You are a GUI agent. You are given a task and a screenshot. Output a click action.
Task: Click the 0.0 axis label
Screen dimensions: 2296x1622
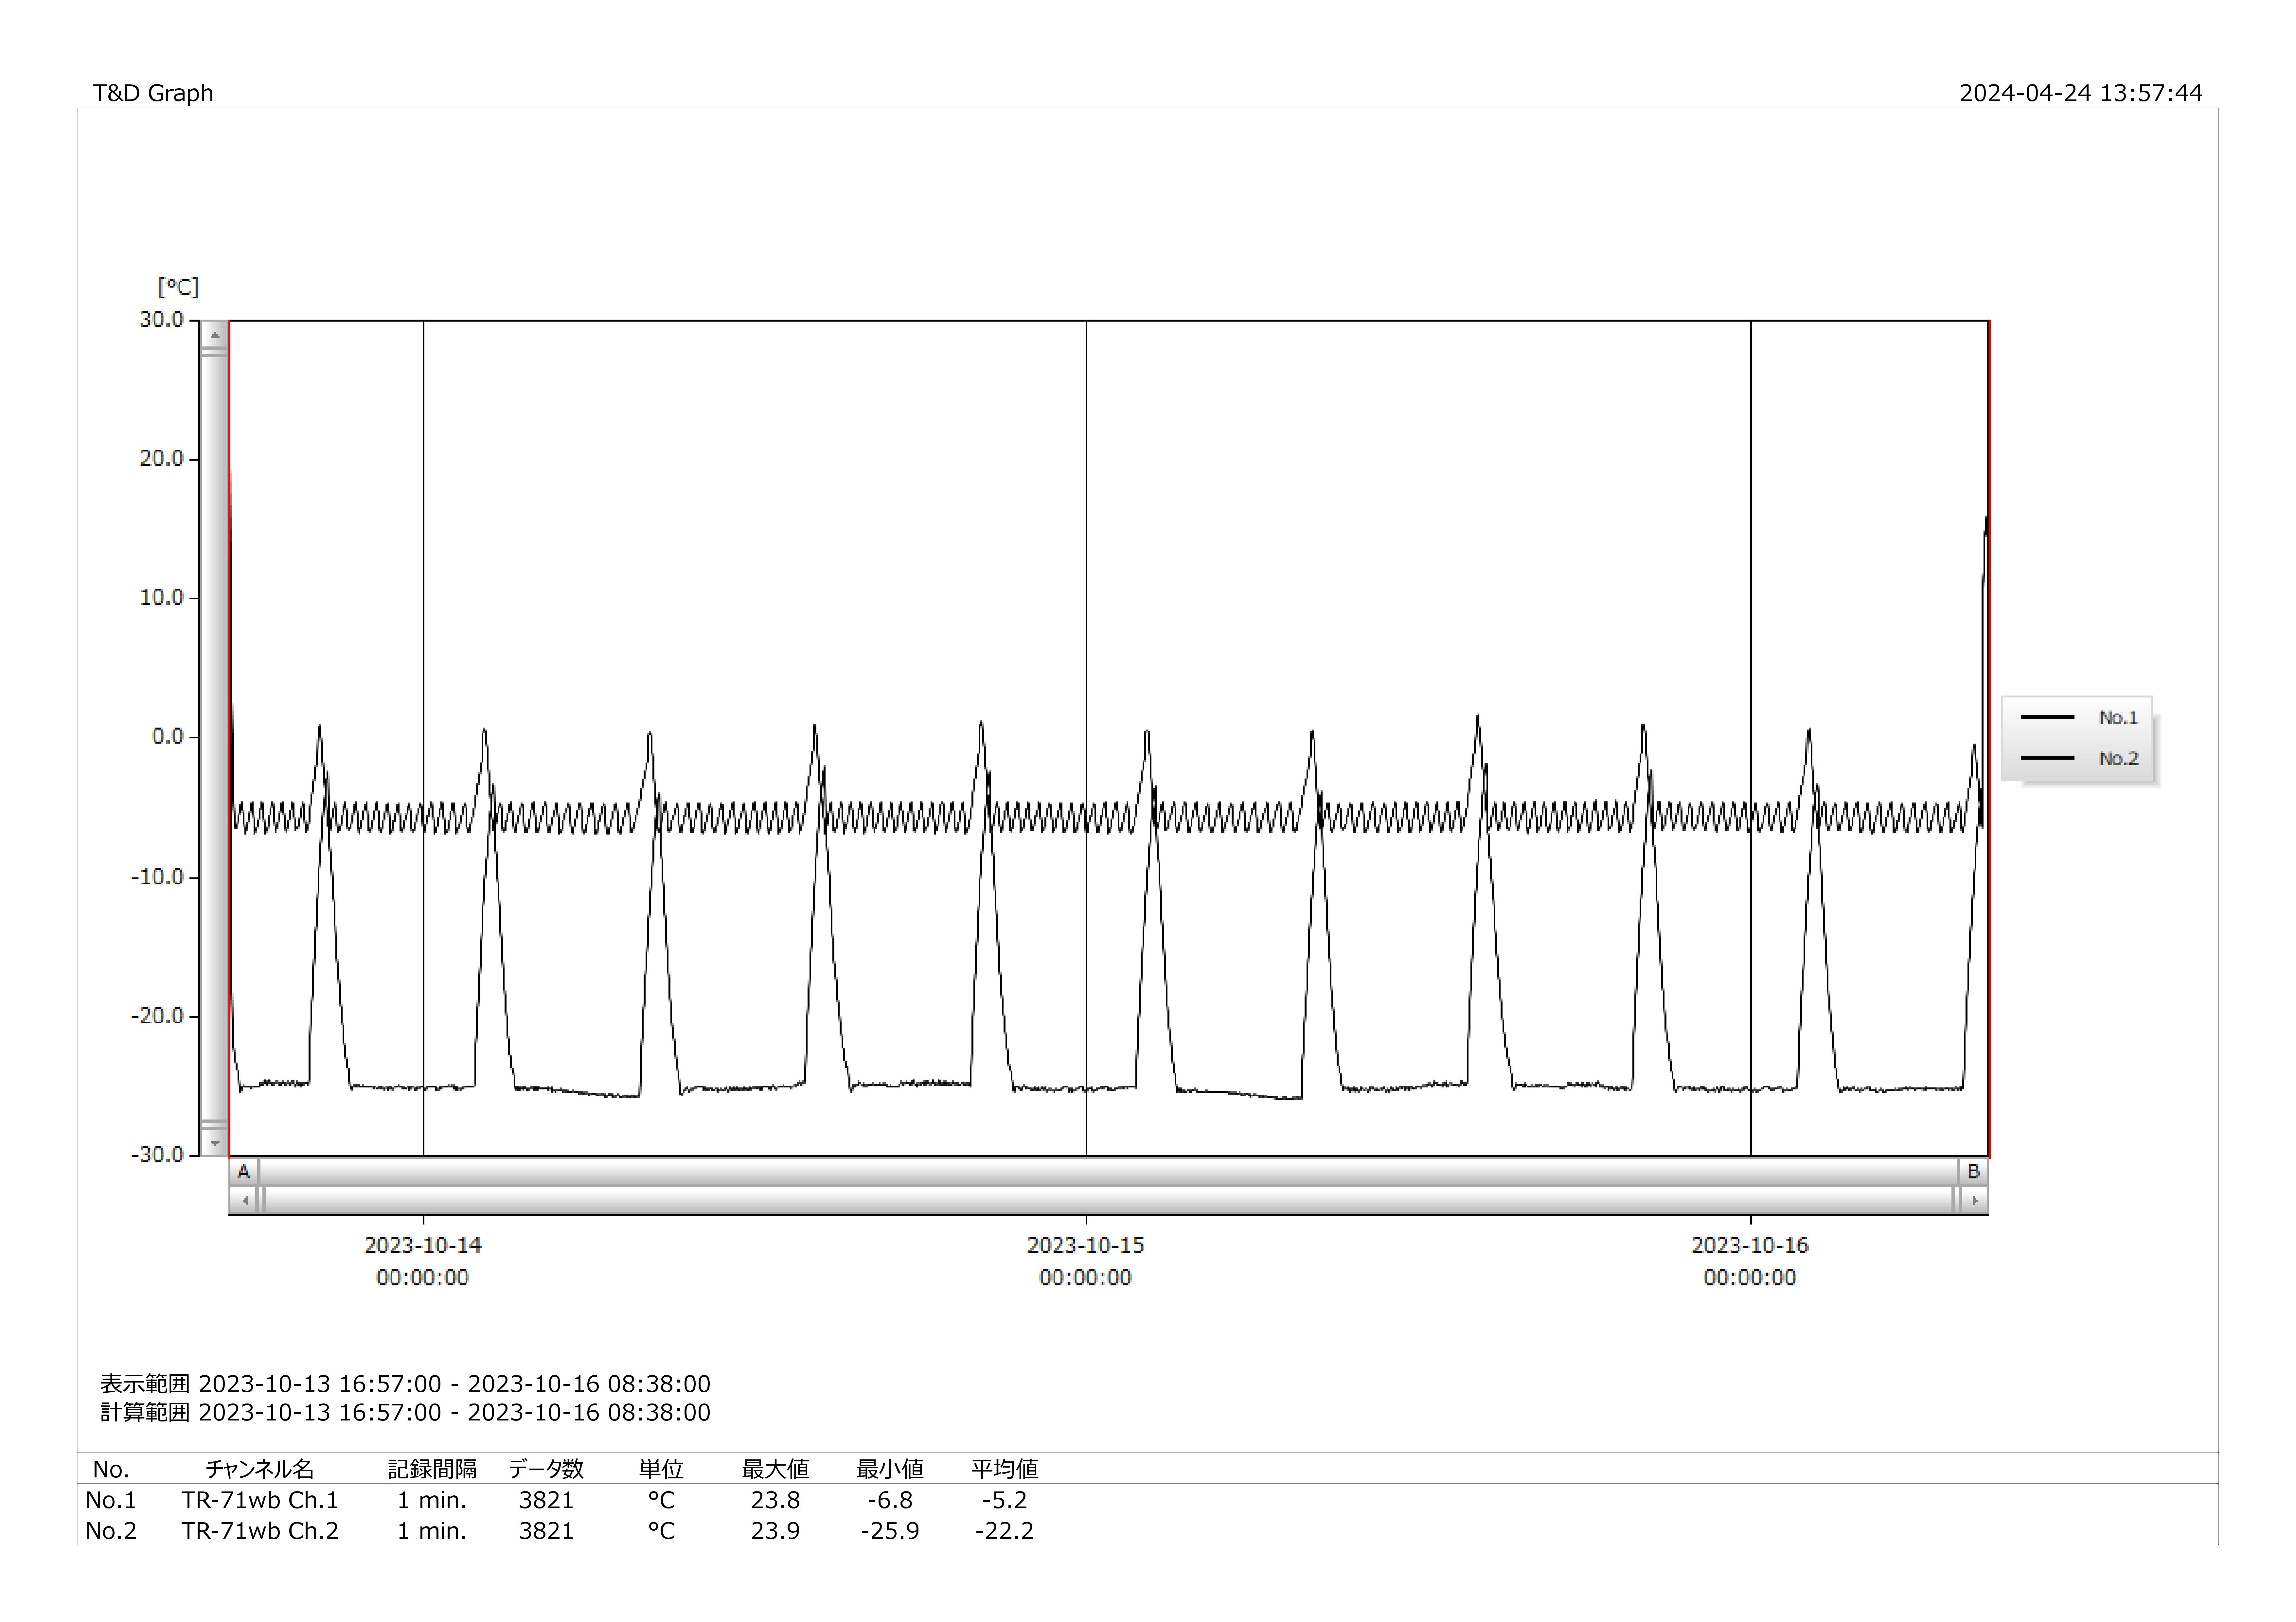point(168,736)
